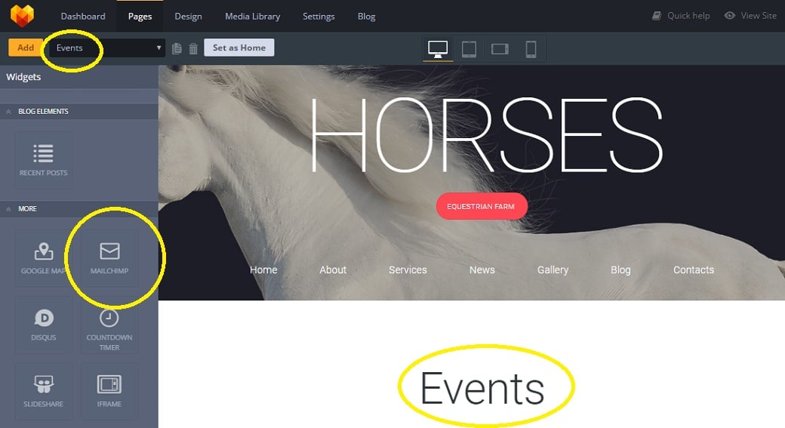Delete page with trash icon
The height and width of the screenshot is (428, 785).
point(193,48)
